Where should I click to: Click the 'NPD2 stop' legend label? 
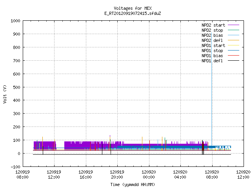[x=212, y=30]
